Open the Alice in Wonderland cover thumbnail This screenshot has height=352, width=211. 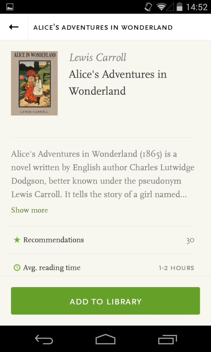click(34, 83)
